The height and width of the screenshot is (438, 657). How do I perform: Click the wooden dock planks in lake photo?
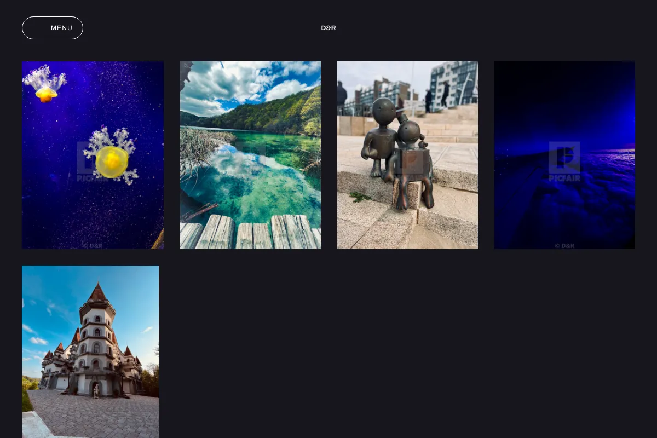click(250, 232)
